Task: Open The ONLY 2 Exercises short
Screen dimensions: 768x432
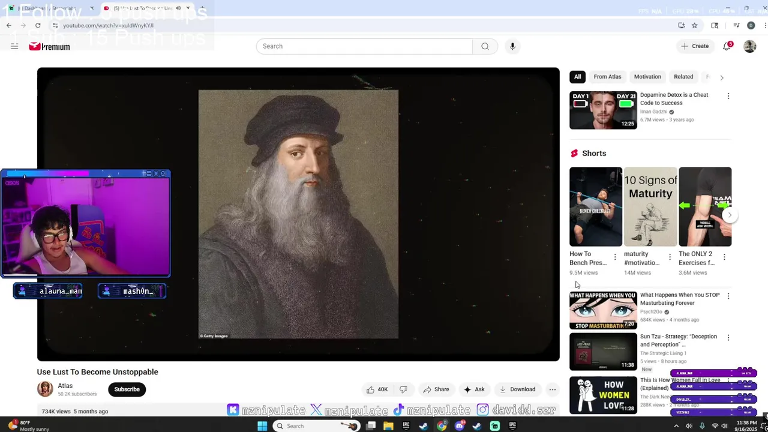Action: [x=705, y=206]
